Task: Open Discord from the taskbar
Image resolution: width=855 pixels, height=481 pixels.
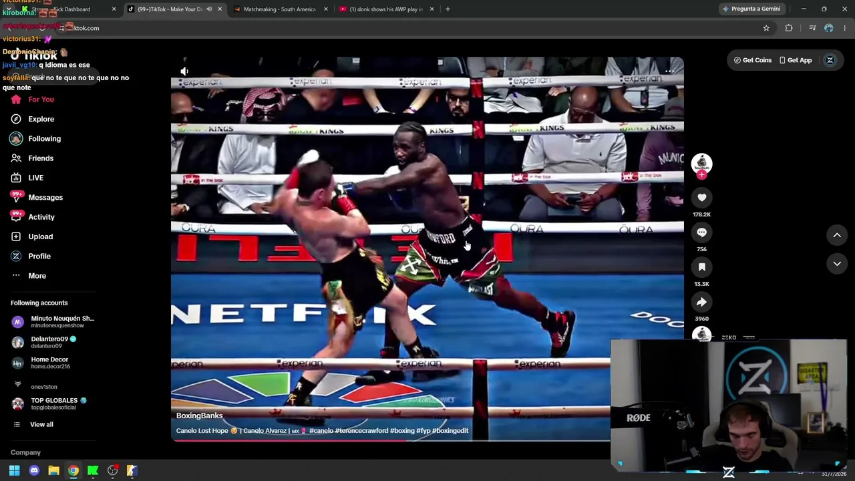Action: coord(34,471)
